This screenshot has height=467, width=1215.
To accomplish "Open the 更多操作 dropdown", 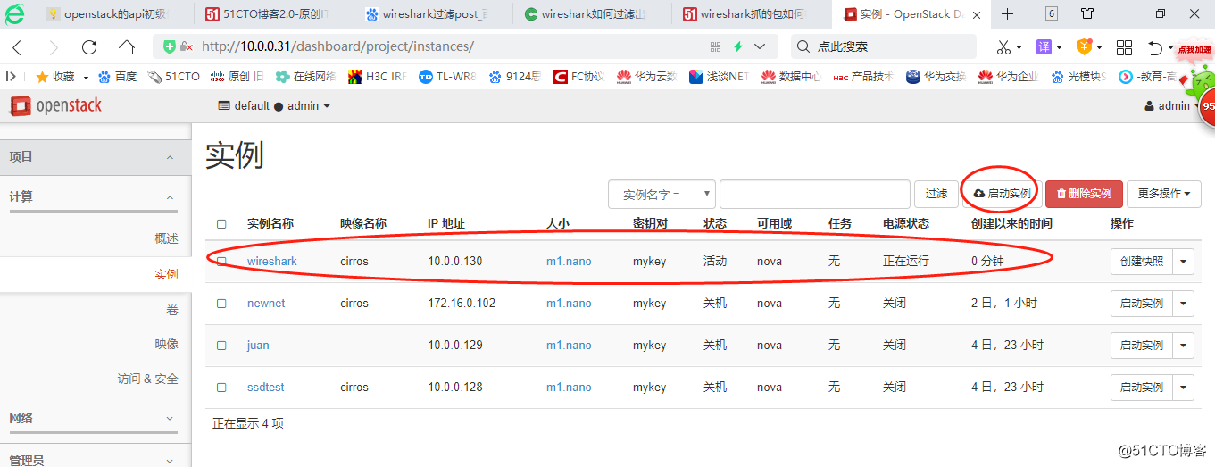I will [x=1164, y=194].
